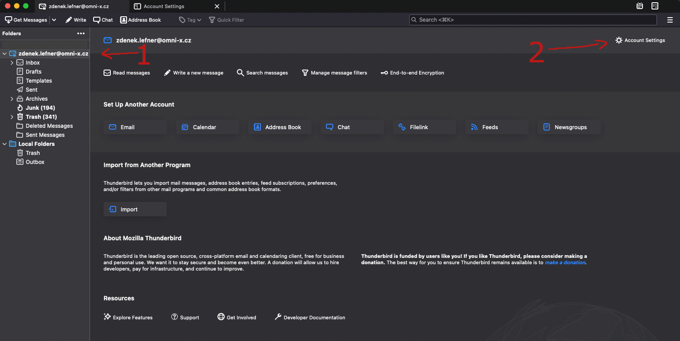Click the Write toolbar button

[76, 20]
